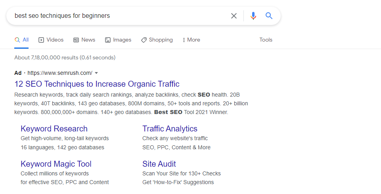Click the semrush.com ad URL
This screenshot has width=381, height=194.
coord(60,73)
